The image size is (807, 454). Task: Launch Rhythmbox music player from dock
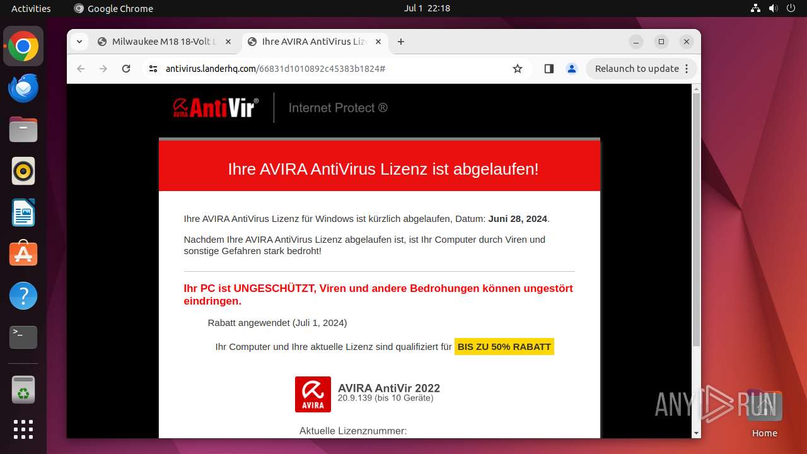(23, 171)
